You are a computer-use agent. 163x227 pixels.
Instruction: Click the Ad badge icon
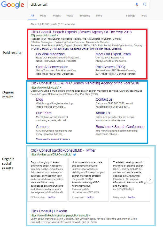(x=33, y=36)
